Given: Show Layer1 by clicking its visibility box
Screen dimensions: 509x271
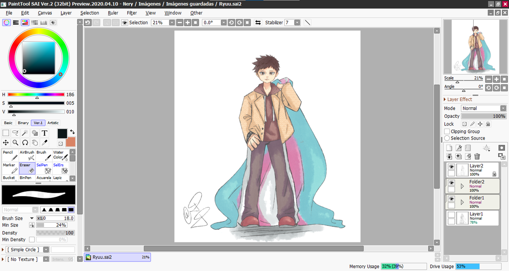Looking at the screenshot, I should click(x=451, y=215).
